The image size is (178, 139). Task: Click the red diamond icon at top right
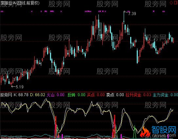pos(171,3)
